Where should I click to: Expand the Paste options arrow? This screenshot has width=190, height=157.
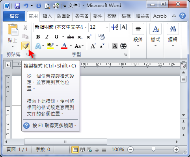(x=13, y=46)
